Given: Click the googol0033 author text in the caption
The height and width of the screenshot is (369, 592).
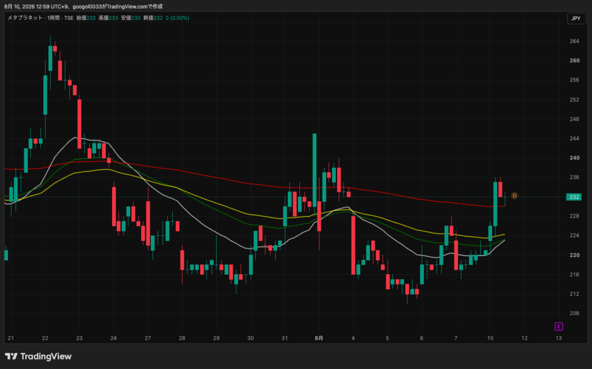Looking at the screenshot, I should click(87, 6).
